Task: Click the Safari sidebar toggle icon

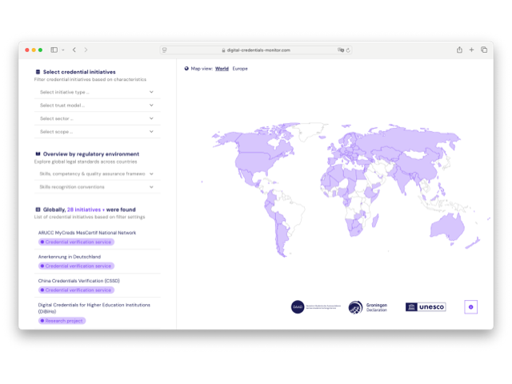Action: 55,50
